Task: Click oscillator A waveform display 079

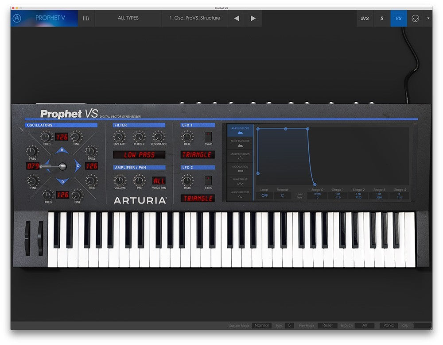Action: click(x=33, y=166)
